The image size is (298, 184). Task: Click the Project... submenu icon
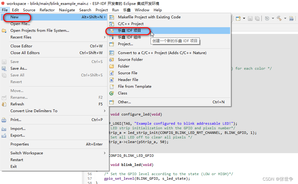click(112, 44)
